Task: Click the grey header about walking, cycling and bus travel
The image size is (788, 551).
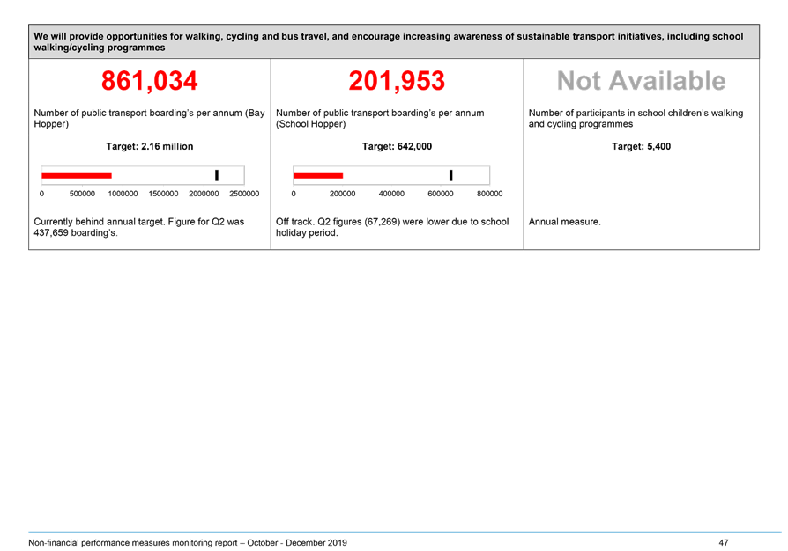Action: [x=394, y=41]
